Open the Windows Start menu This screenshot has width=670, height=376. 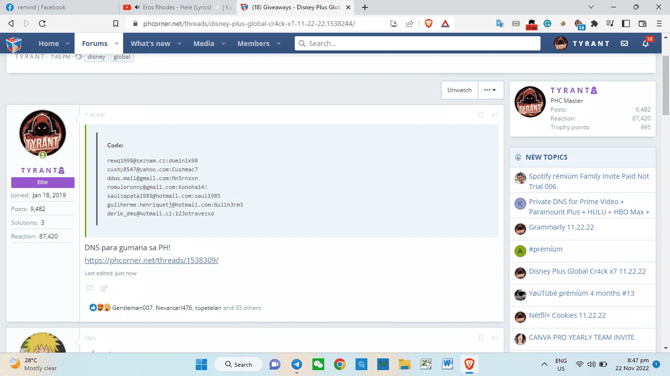(201, 364)
